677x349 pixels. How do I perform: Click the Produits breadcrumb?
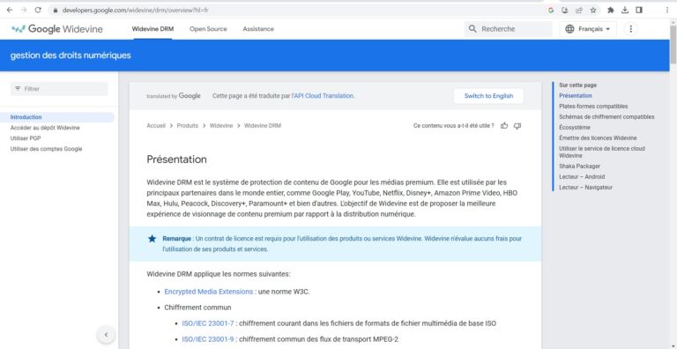(x=188, y=126)
